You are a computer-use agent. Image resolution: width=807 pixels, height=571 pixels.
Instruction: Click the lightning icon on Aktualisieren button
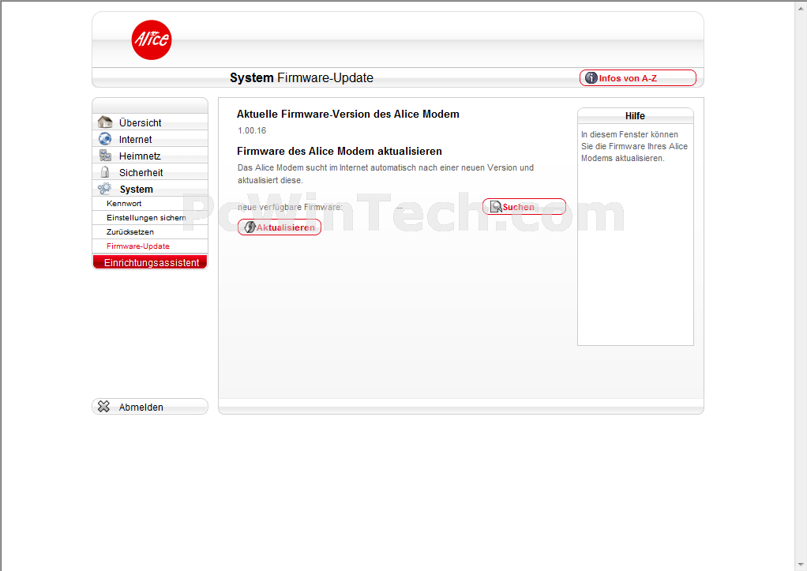coord(250,227)
